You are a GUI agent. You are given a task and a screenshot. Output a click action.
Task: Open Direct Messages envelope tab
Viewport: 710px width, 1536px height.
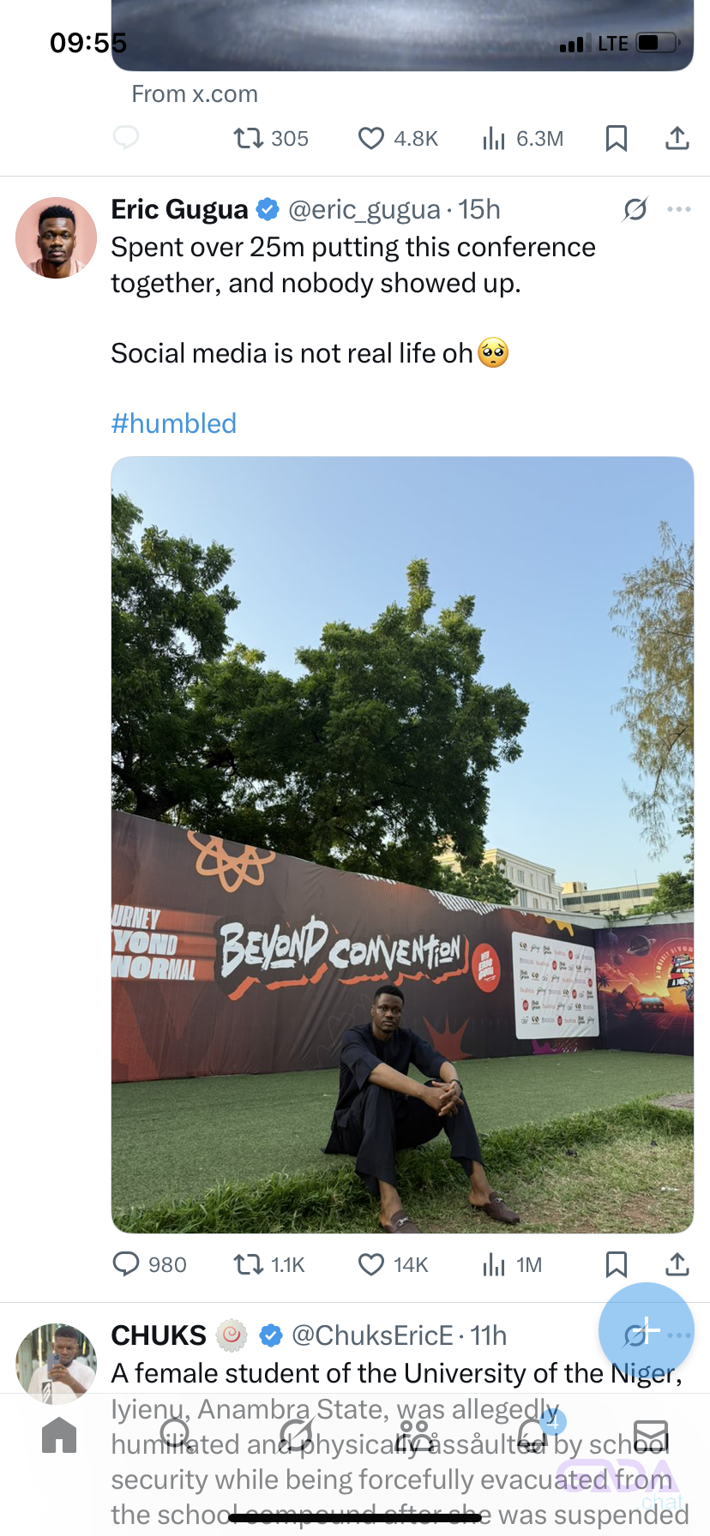[651, 1434]
